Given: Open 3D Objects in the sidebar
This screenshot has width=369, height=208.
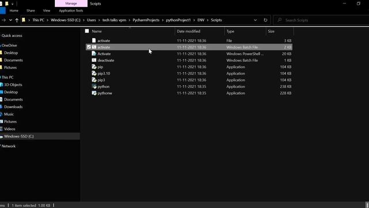Looking at the screenshot, I should tap(13, 85).
